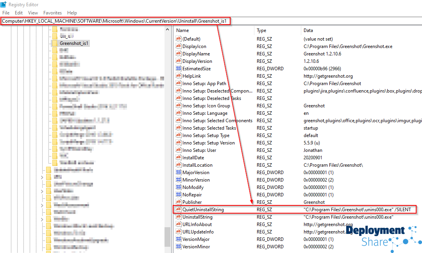Image resolution: width=422 pixels, height=253 pixels.
Task: Click data value '20200901'
Action: (x=313, y=158)
